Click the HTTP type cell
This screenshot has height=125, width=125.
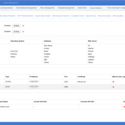click(x=7, y=87)
